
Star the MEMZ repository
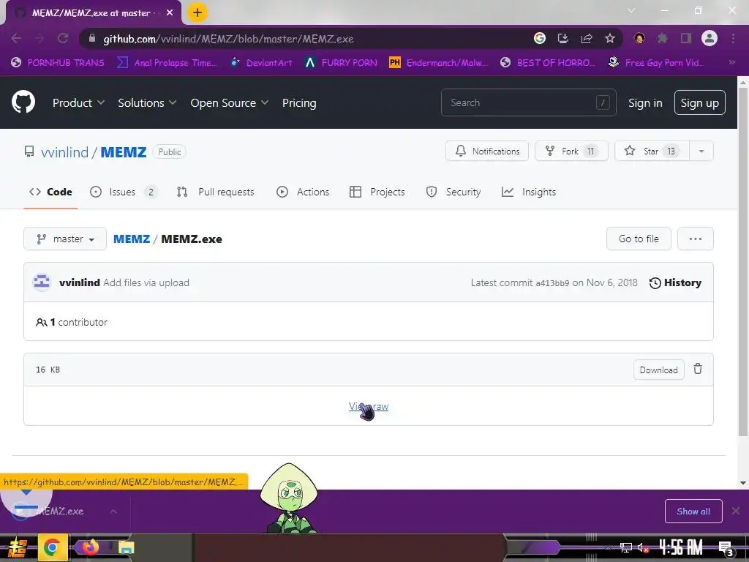(652, 151)
